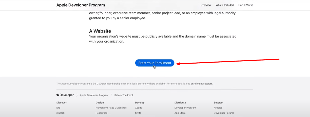Click Before You Enroll breadcrumb
The image size is (310, 117).
coord(124,95)
